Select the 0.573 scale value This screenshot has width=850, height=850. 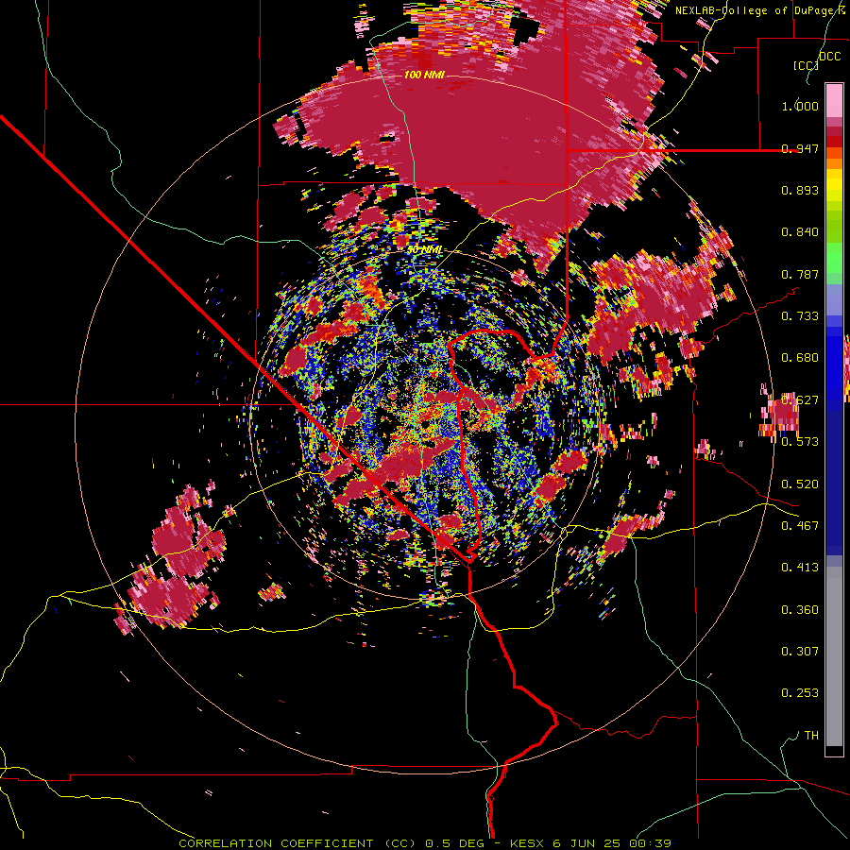pos(800,442)
